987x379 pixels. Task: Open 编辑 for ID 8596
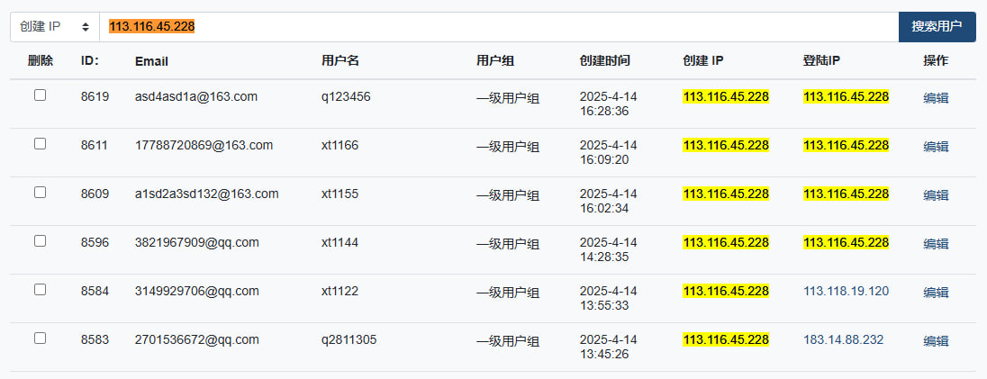pos(936,243)
